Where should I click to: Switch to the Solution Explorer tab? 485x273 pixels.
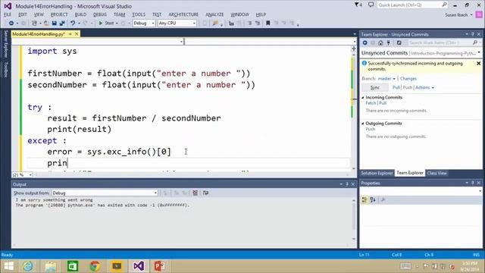[377, 173]
